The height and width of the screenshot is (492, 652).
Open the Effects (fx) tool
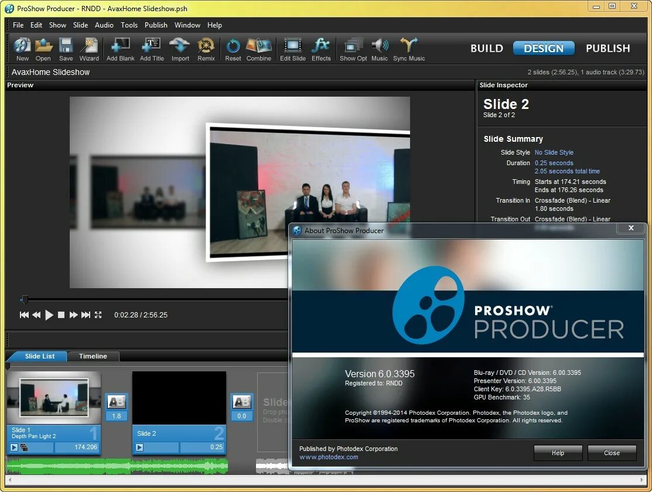pyautogui.click(x=321, y=49)
